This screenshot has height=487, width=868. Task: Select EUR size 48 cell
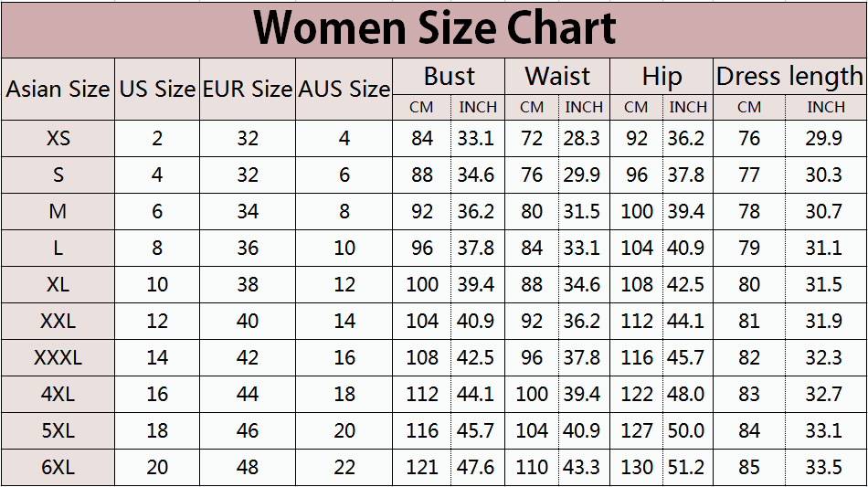(248, 468)
